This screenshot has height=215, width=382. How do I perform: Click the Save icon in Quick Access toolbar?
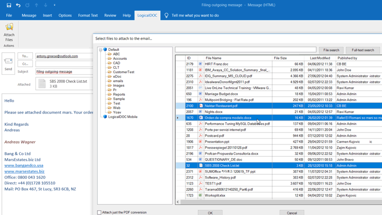[9, 5]
